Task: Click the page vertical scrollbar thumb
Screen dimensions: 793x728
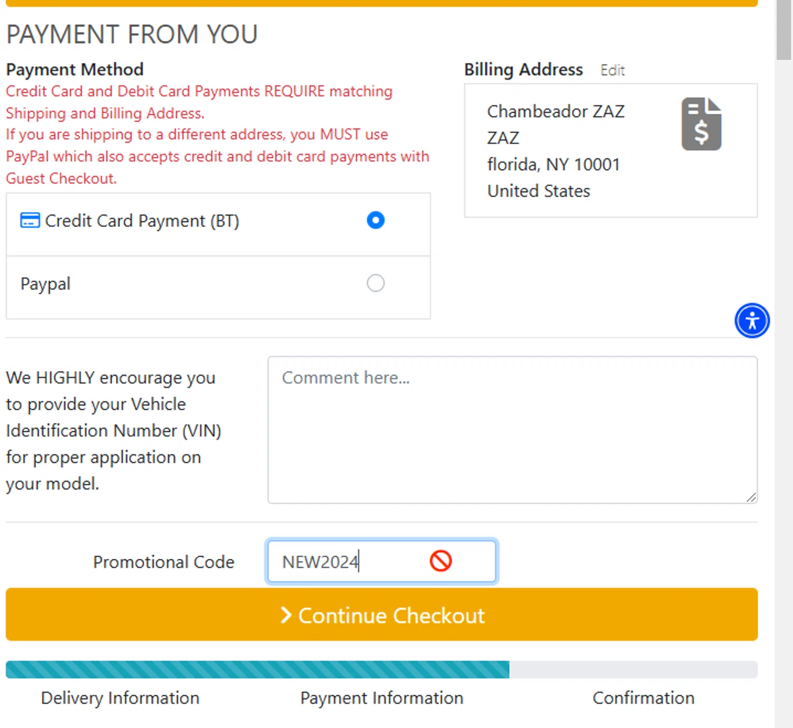Action: pyautogui.click(x=783, y=29)
